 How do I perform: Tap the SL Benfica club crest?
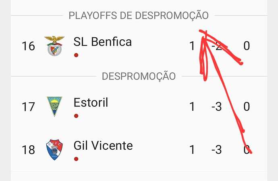54,46
